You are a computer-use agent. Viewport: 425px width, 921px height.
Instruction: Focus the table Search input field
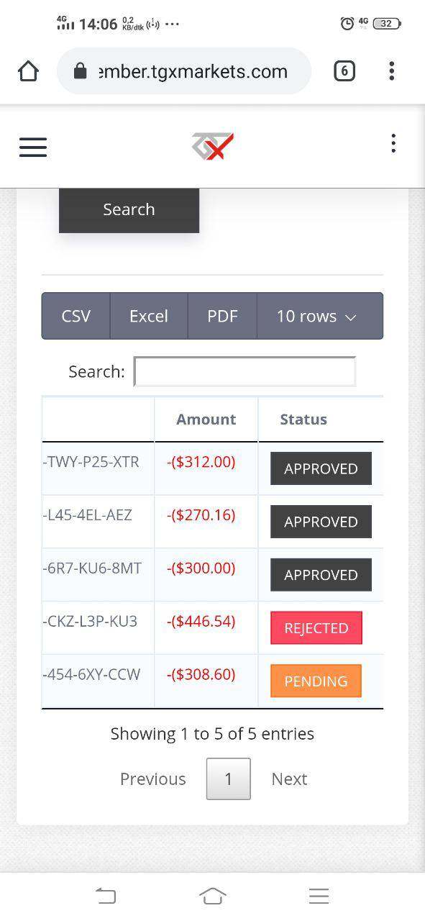(245, 371)
